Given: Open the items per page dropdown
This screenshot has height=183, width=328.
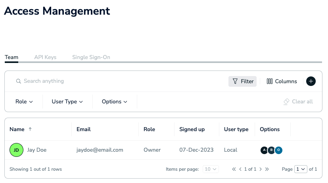Looking at the screenshot, I should coord(211,169).
